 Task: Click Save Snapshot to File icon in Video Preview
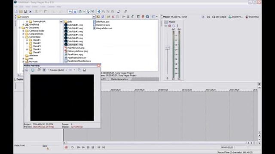coord(84,70)
